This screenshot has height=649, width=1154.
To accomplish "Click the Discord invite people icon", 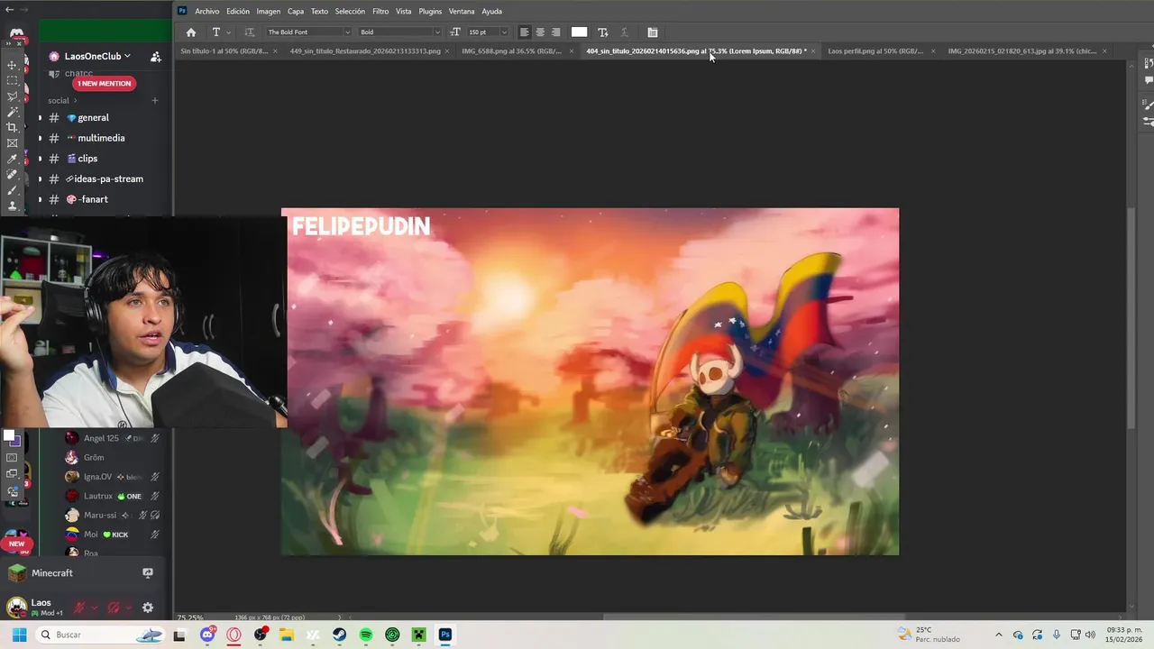I will [155, 56].
